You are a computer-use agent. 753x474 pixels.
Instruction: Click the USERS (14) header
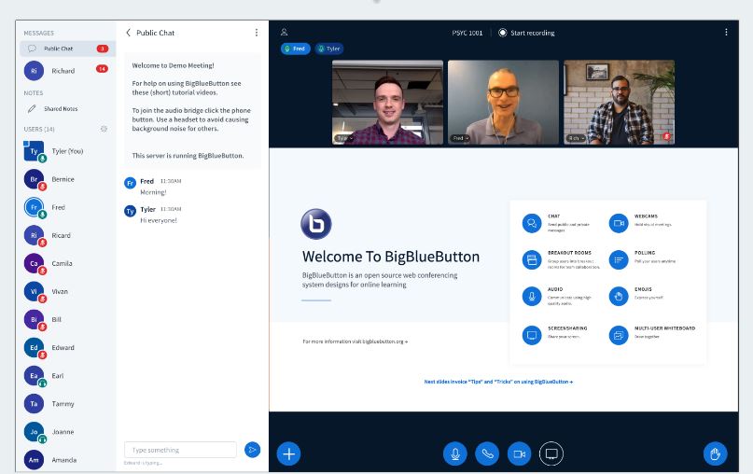pos(39,129)
